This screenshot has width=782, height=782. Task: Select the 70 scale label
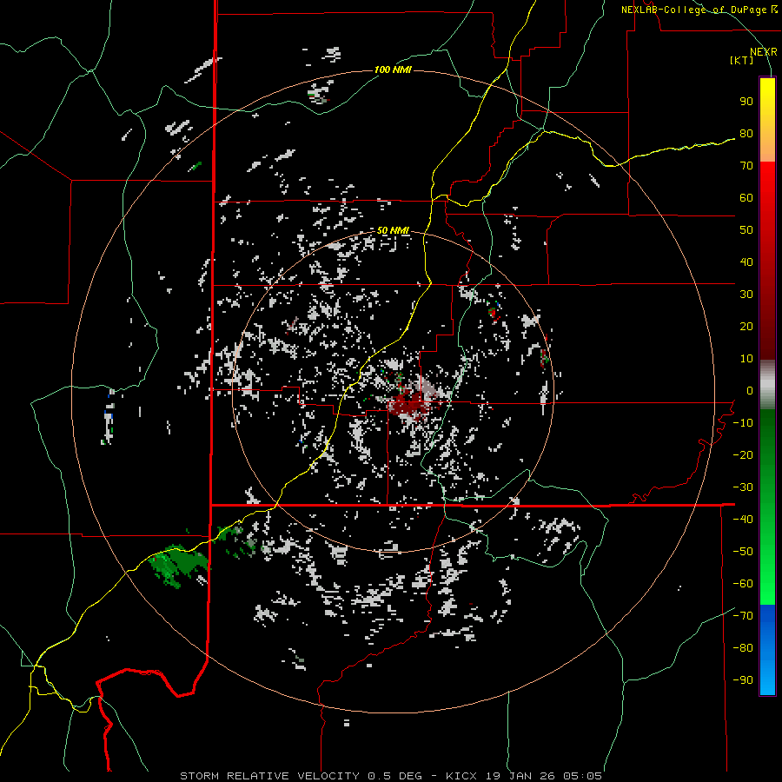tap(746, 166)
